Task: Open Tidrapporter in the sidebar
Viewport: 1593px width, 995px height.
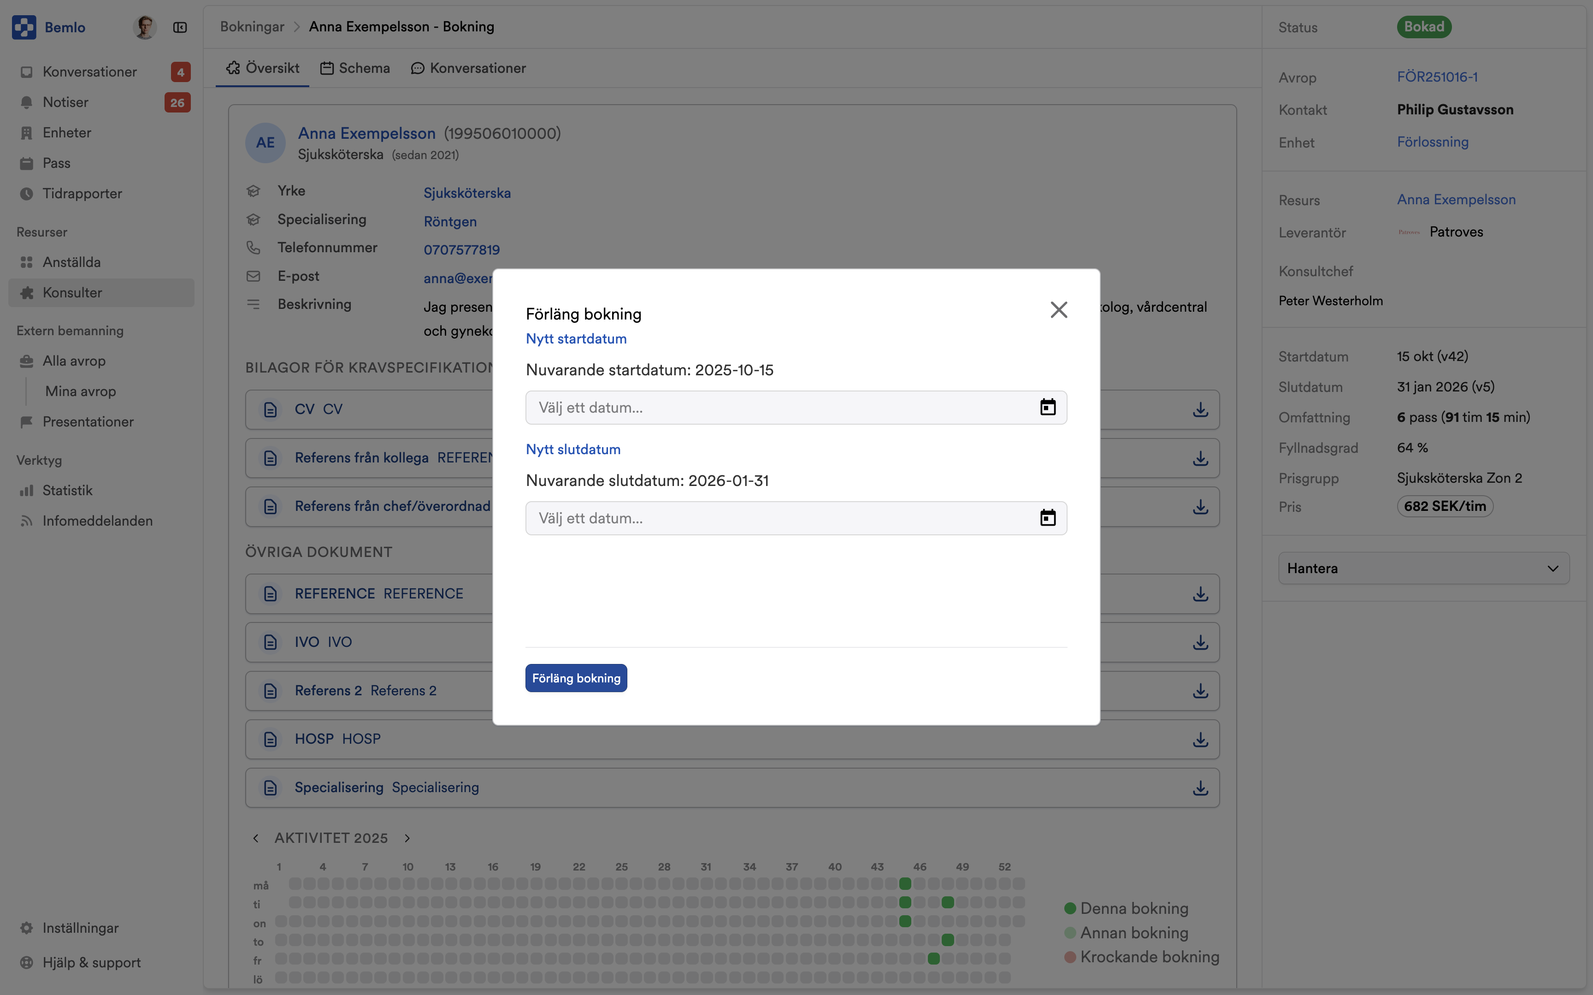Action: pyautogui.click(x=101, y=194)
